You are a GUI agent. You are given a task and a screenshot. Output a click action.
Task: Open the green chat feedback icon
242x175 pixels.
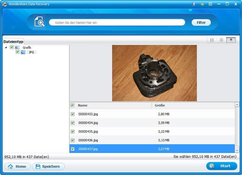click(x=202, y=4)
